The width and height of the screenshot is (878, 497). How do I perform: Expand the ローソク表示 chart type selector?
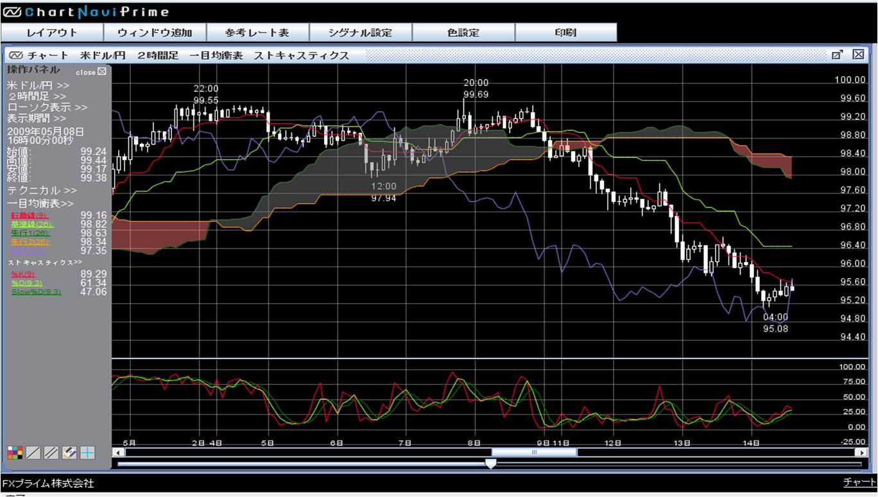[47, 107]
